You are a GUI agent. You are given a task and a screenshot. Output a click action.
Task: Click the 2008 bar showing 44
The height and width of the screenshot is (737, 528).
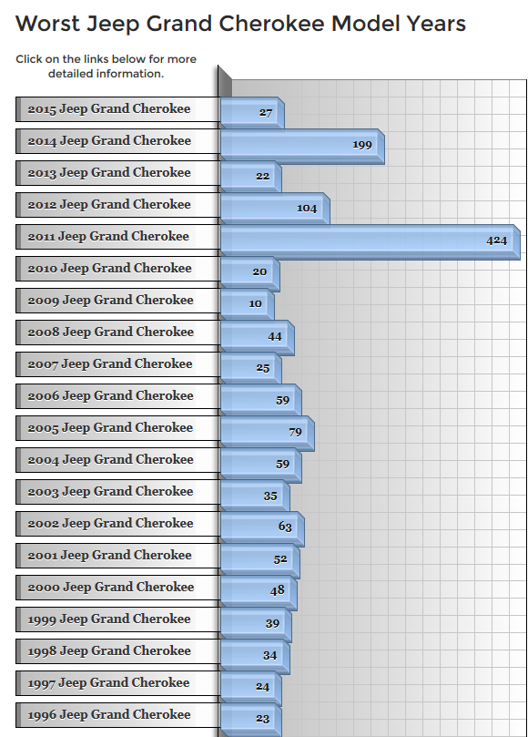tap(258, 337)
